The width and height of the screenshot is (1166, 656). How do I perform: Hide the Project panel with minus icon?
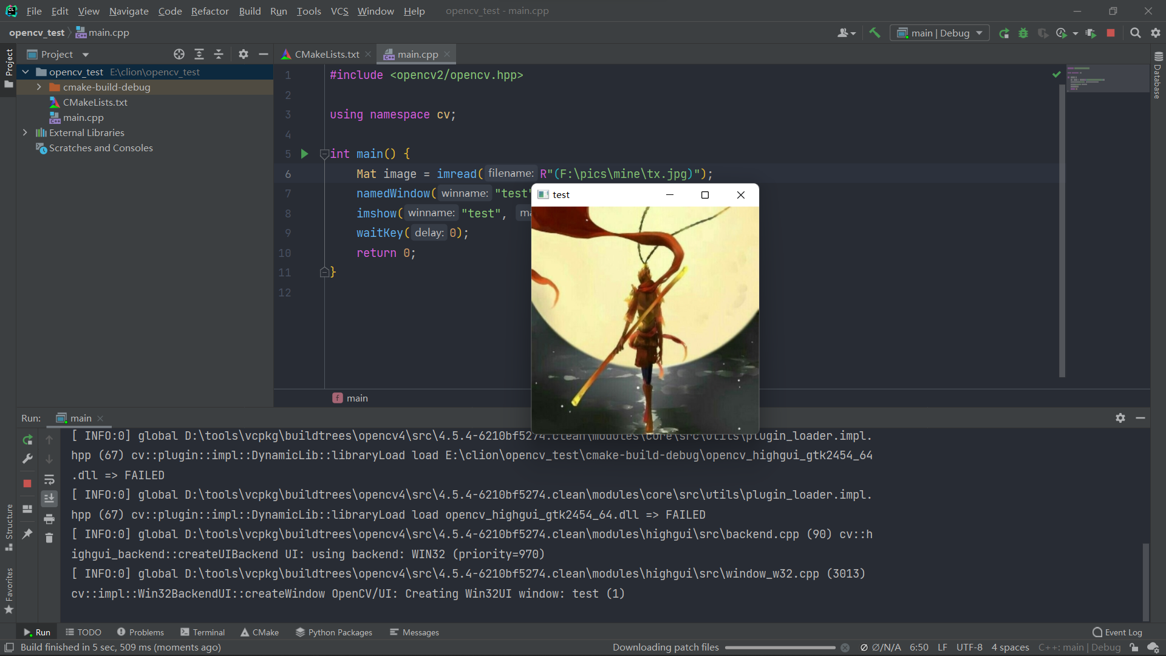[264, 55]
